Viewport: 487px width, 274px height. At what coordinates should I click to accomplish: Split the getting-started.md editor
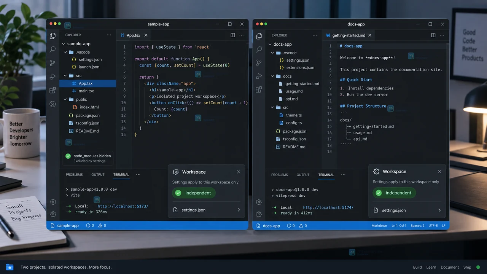coord(433,35)
